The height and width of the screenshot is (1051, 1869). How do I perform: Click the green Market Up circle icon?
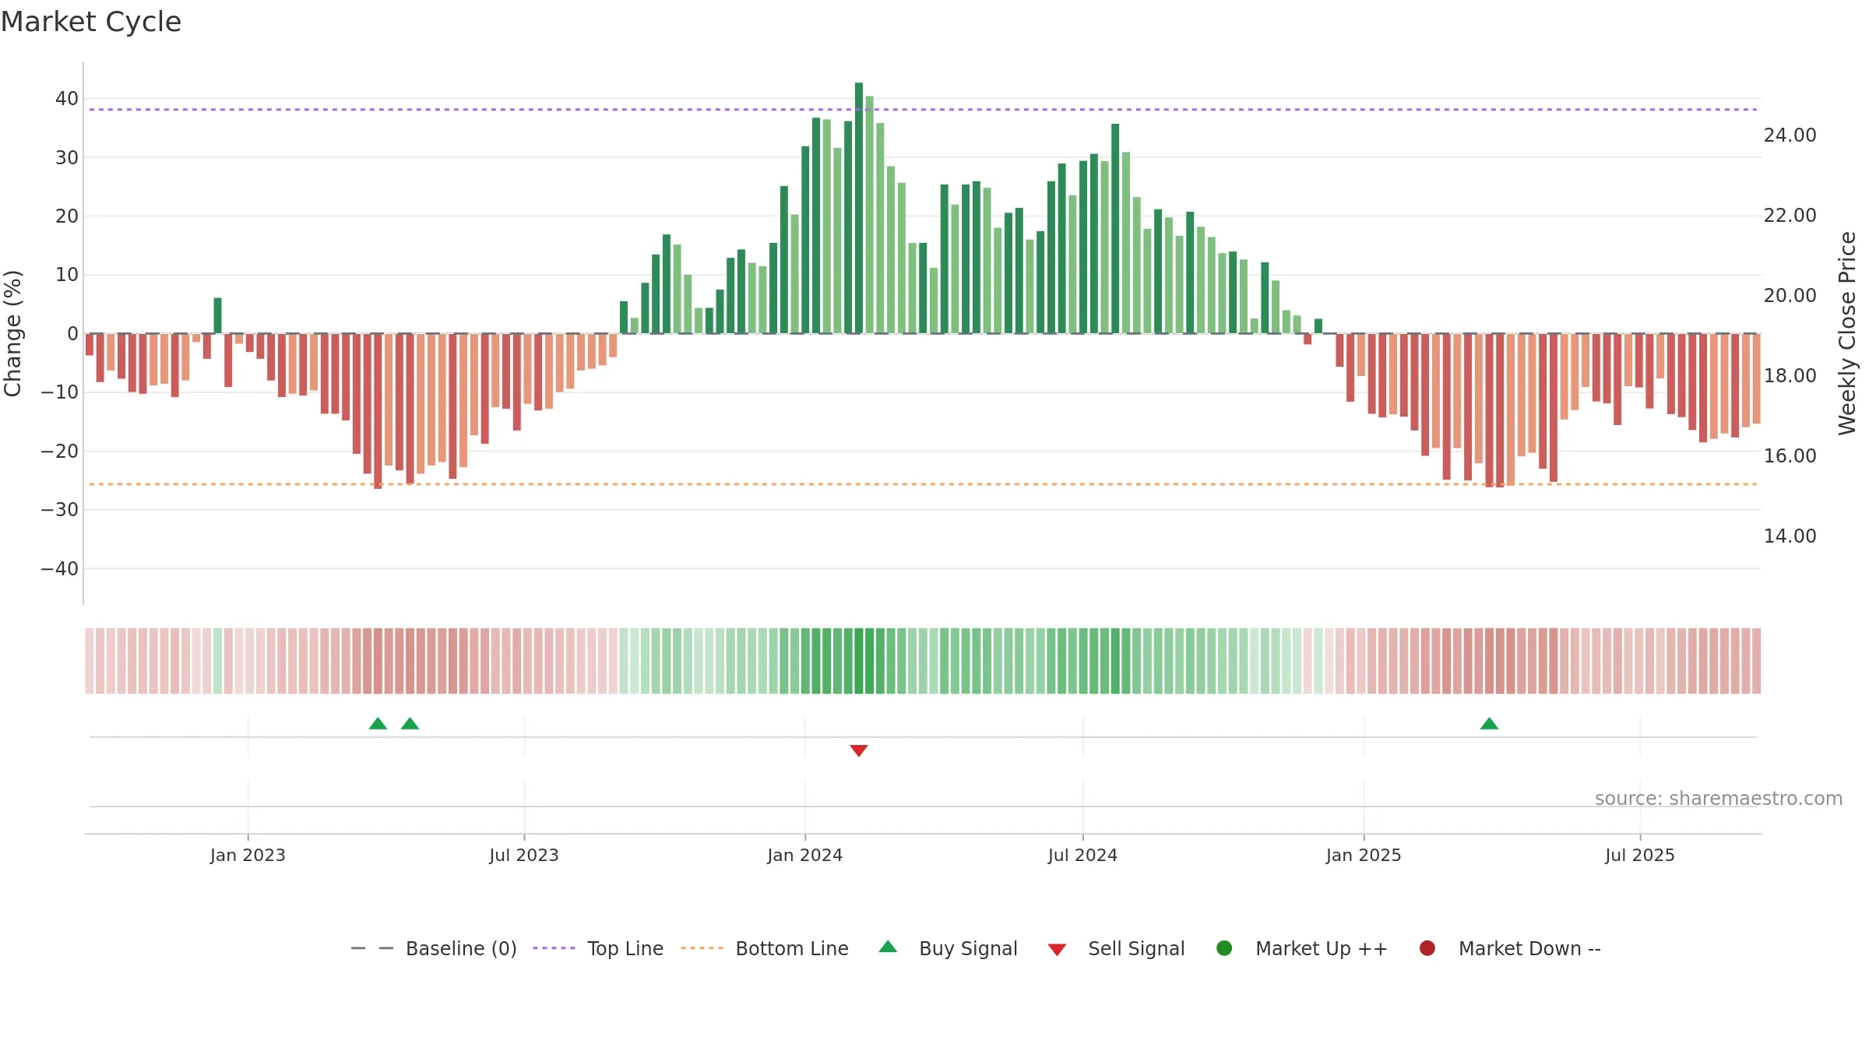click(1224, 948)
